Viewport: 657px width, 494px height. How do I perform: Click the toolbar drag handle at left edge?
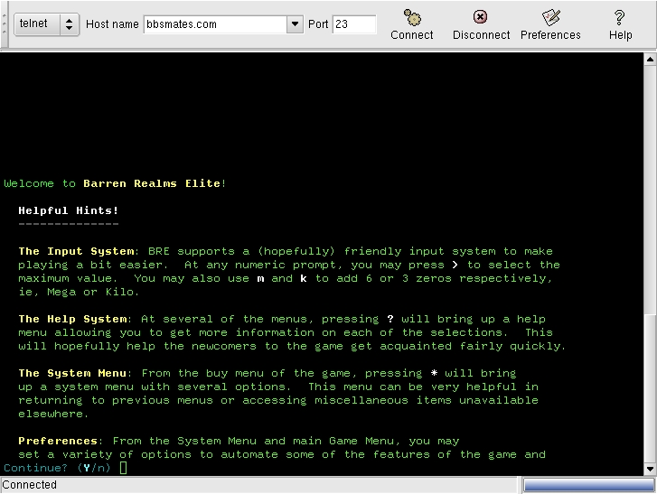click(x=5, y=24)
